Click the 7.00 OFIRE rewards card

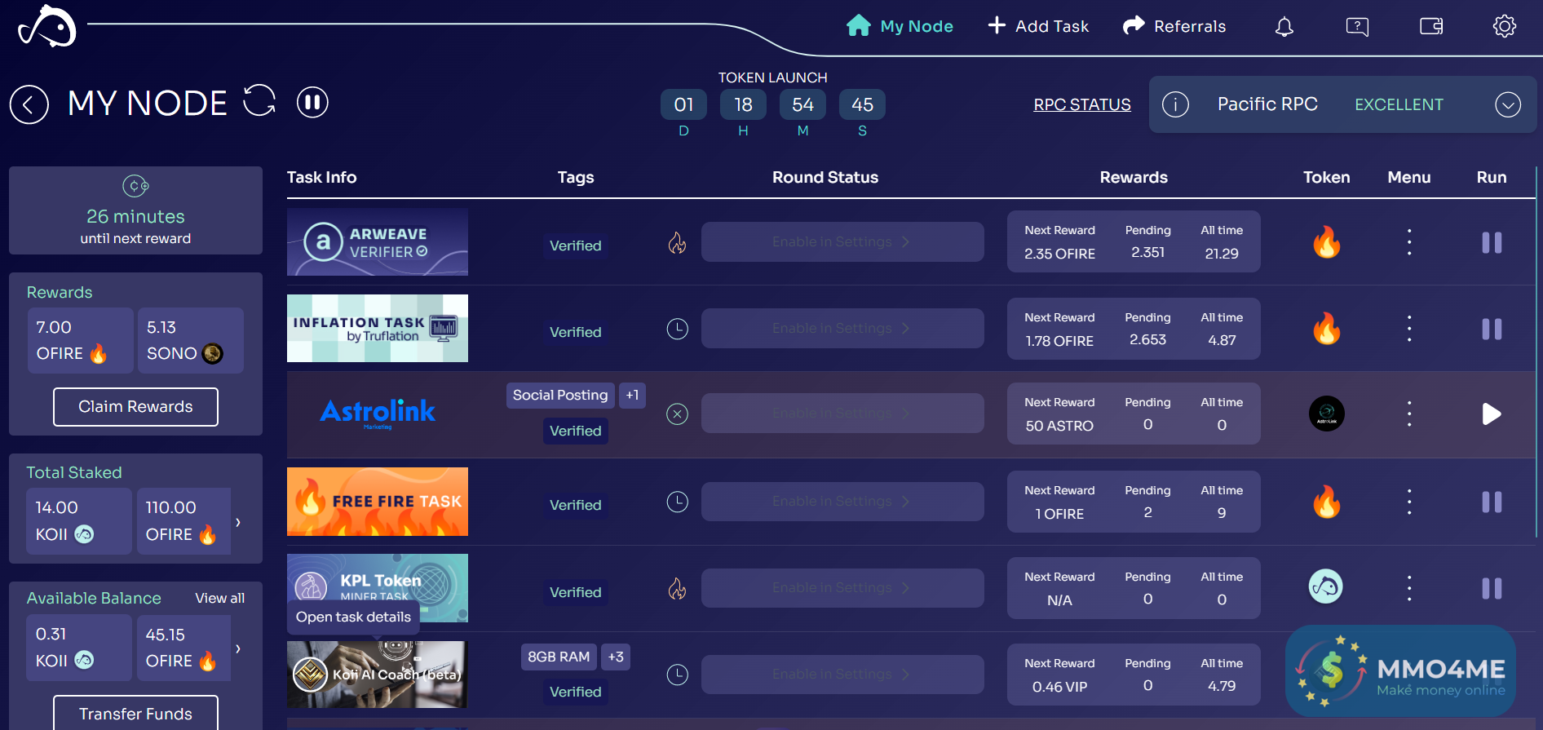tap(80, 340)
